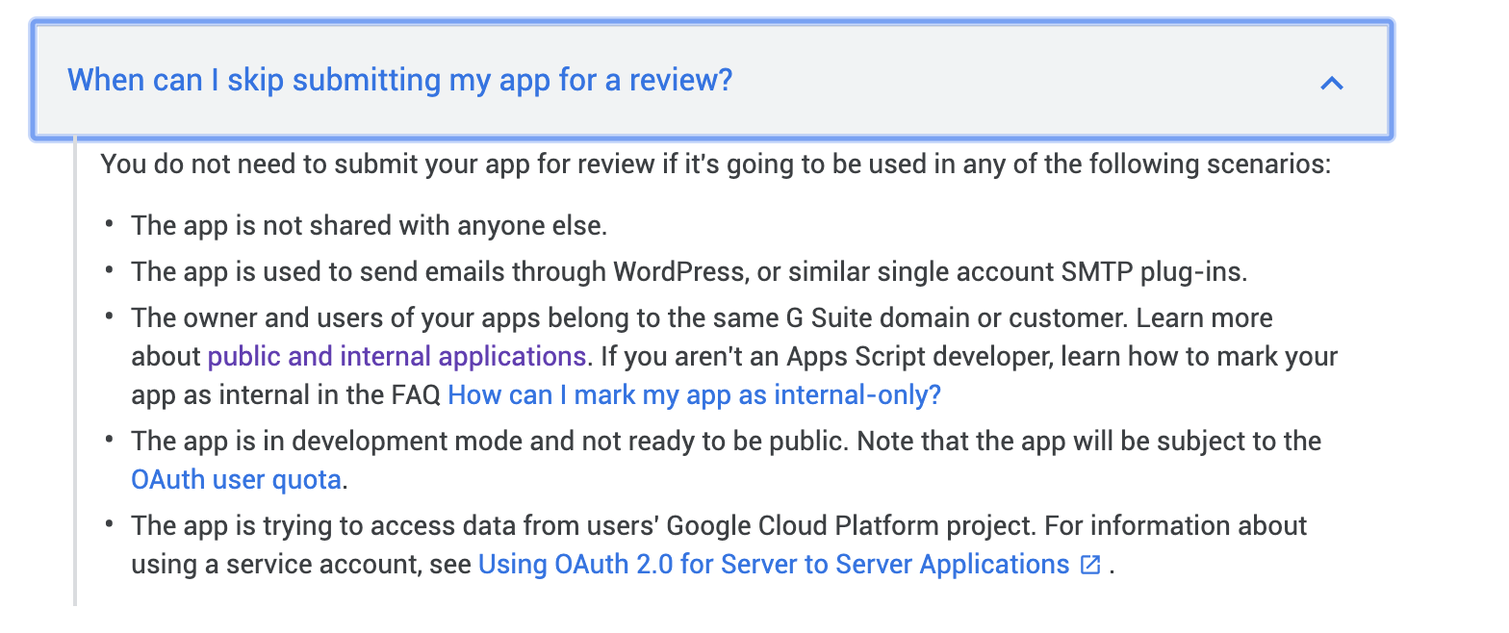Viewport: 1509px width, 633px height.
Task: Click the bullet 'The app is not shared with anyone else'
Action: tap(370, 226)
